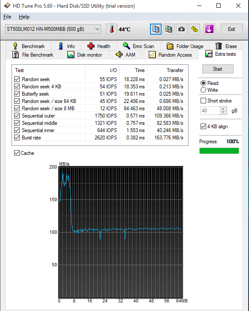Uncheck the Sequential outer test
This screenshot has height=311, width=249.
click(17, 116)
